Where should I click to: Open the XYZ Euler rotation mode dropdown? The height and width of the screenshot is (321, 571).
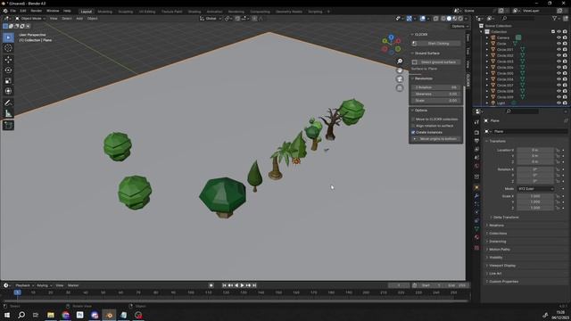coord(535,189)
